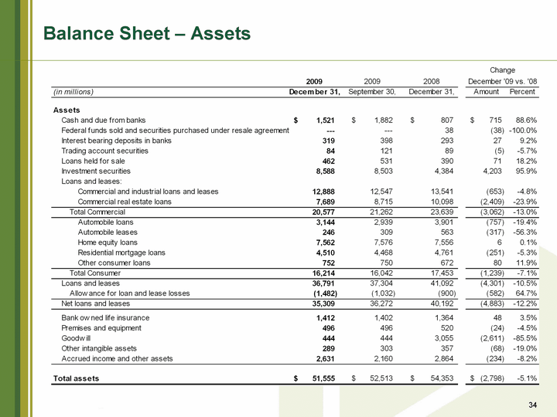Select 'Interest bearing deposits in banks' label
This screenshot has height=417, width=557.
[116, 141]
